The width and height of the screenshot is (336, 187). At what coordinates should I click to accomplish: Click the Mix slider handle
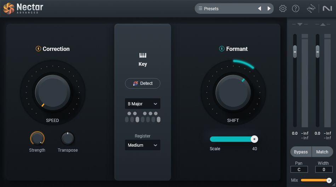(x=329, y=180)
